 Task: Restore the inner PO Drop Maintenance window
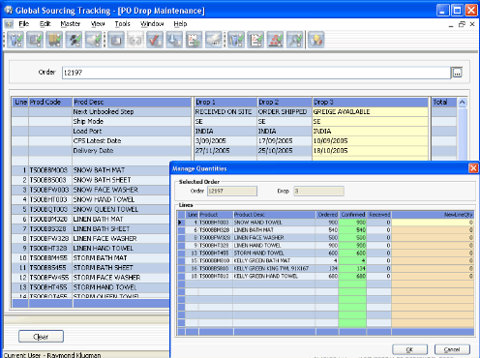(x=462, y=24)
